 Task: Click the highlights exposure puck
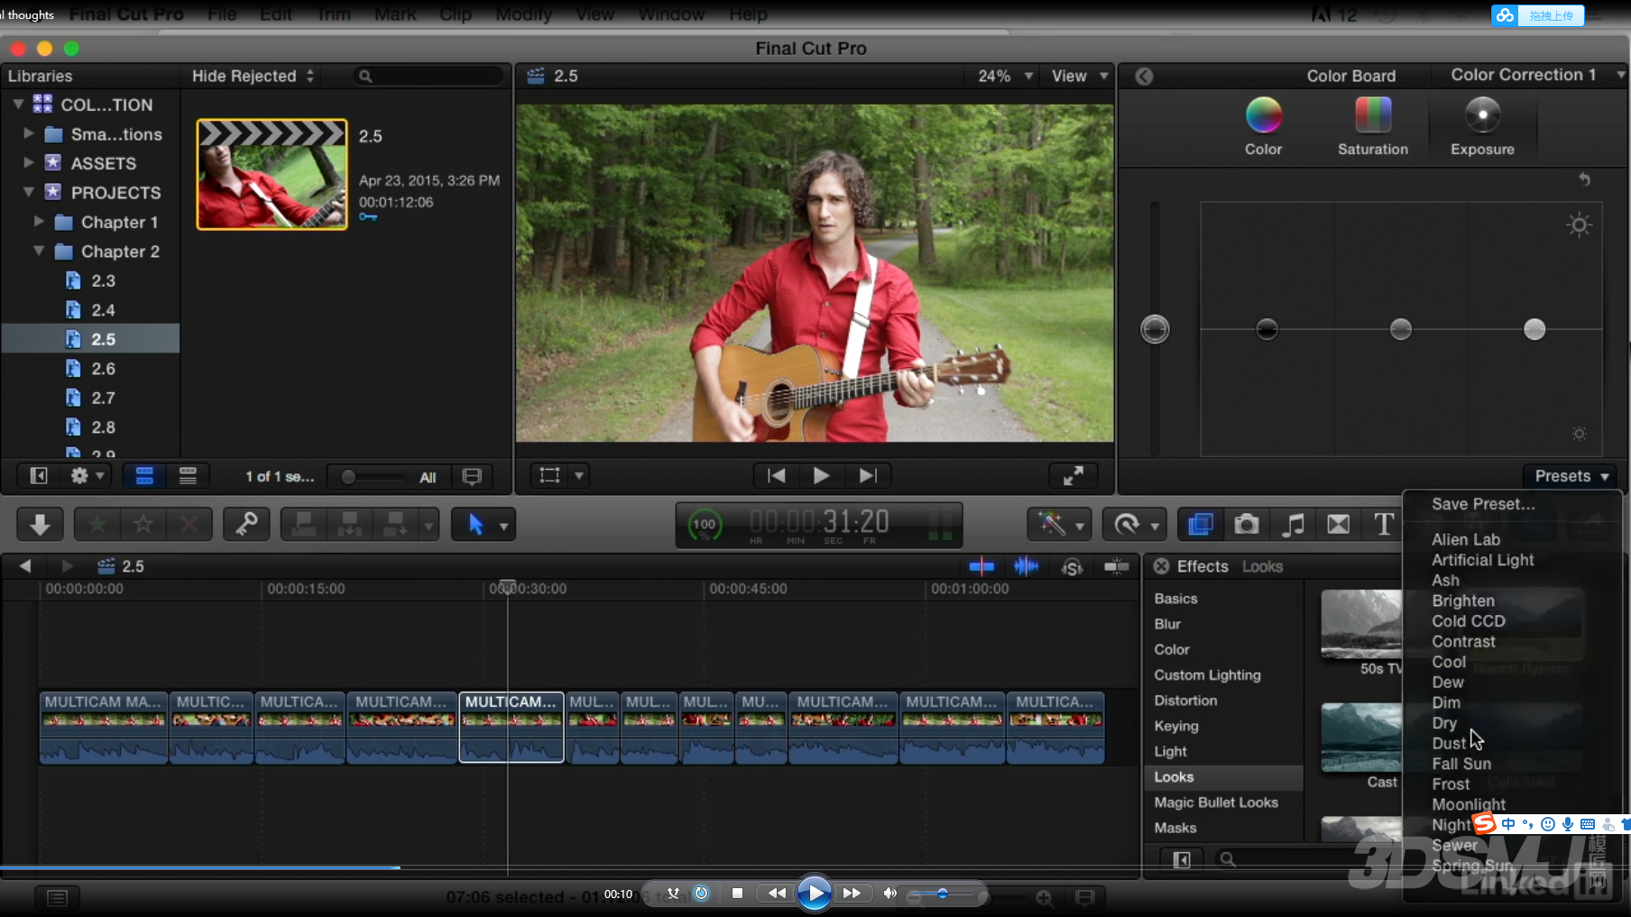tap(1534, 329)
